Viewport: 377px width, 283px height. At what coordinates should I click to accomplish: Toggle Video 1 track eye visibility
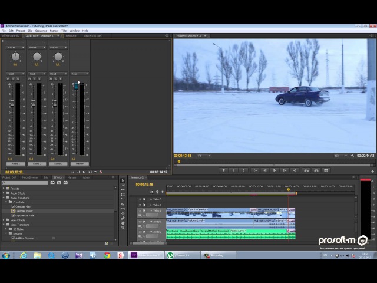[x=140, y=210]
